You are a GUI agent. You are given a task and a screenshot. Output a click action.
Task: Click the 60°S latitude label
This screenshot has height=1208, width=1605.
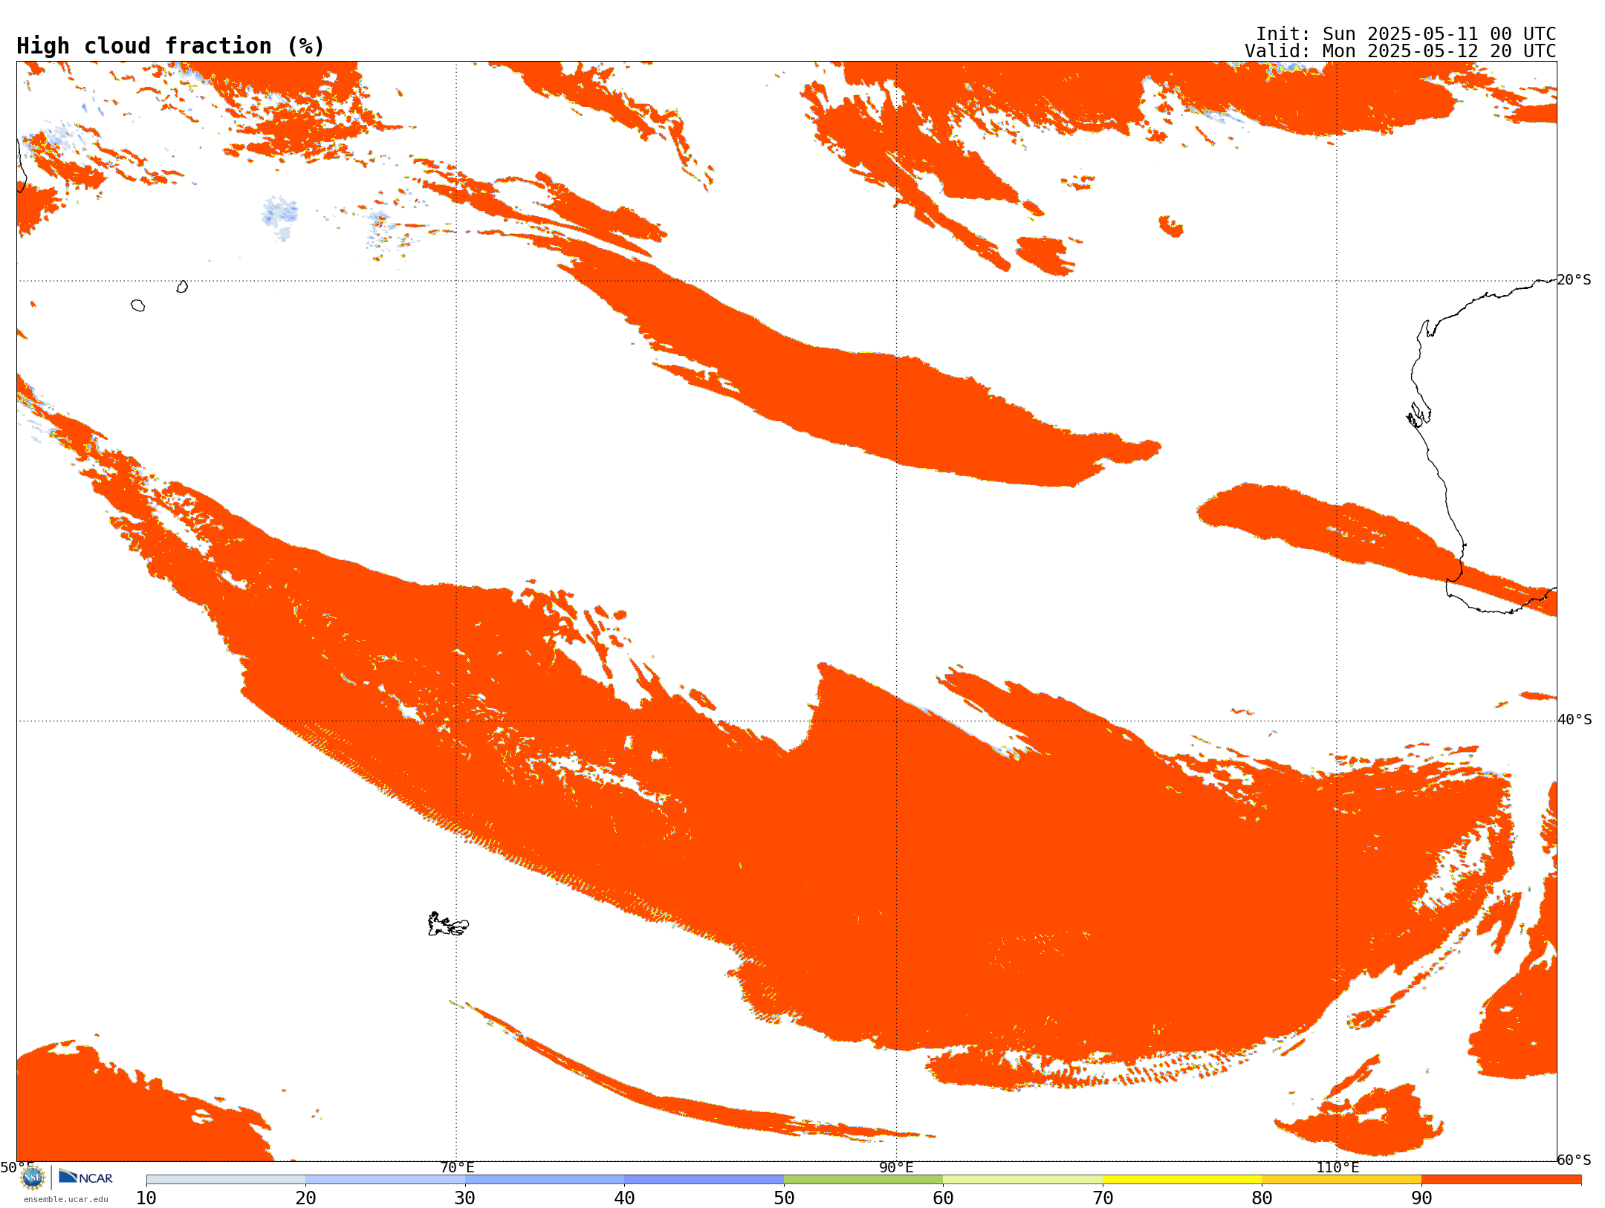pos(1575,1160)
